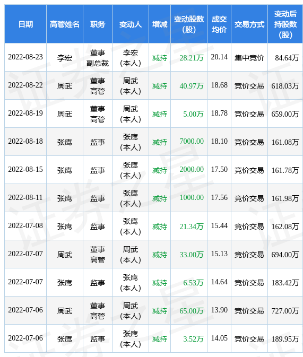
Task: Click the 28.21万 share change value
Action: [x=192, y=58]
